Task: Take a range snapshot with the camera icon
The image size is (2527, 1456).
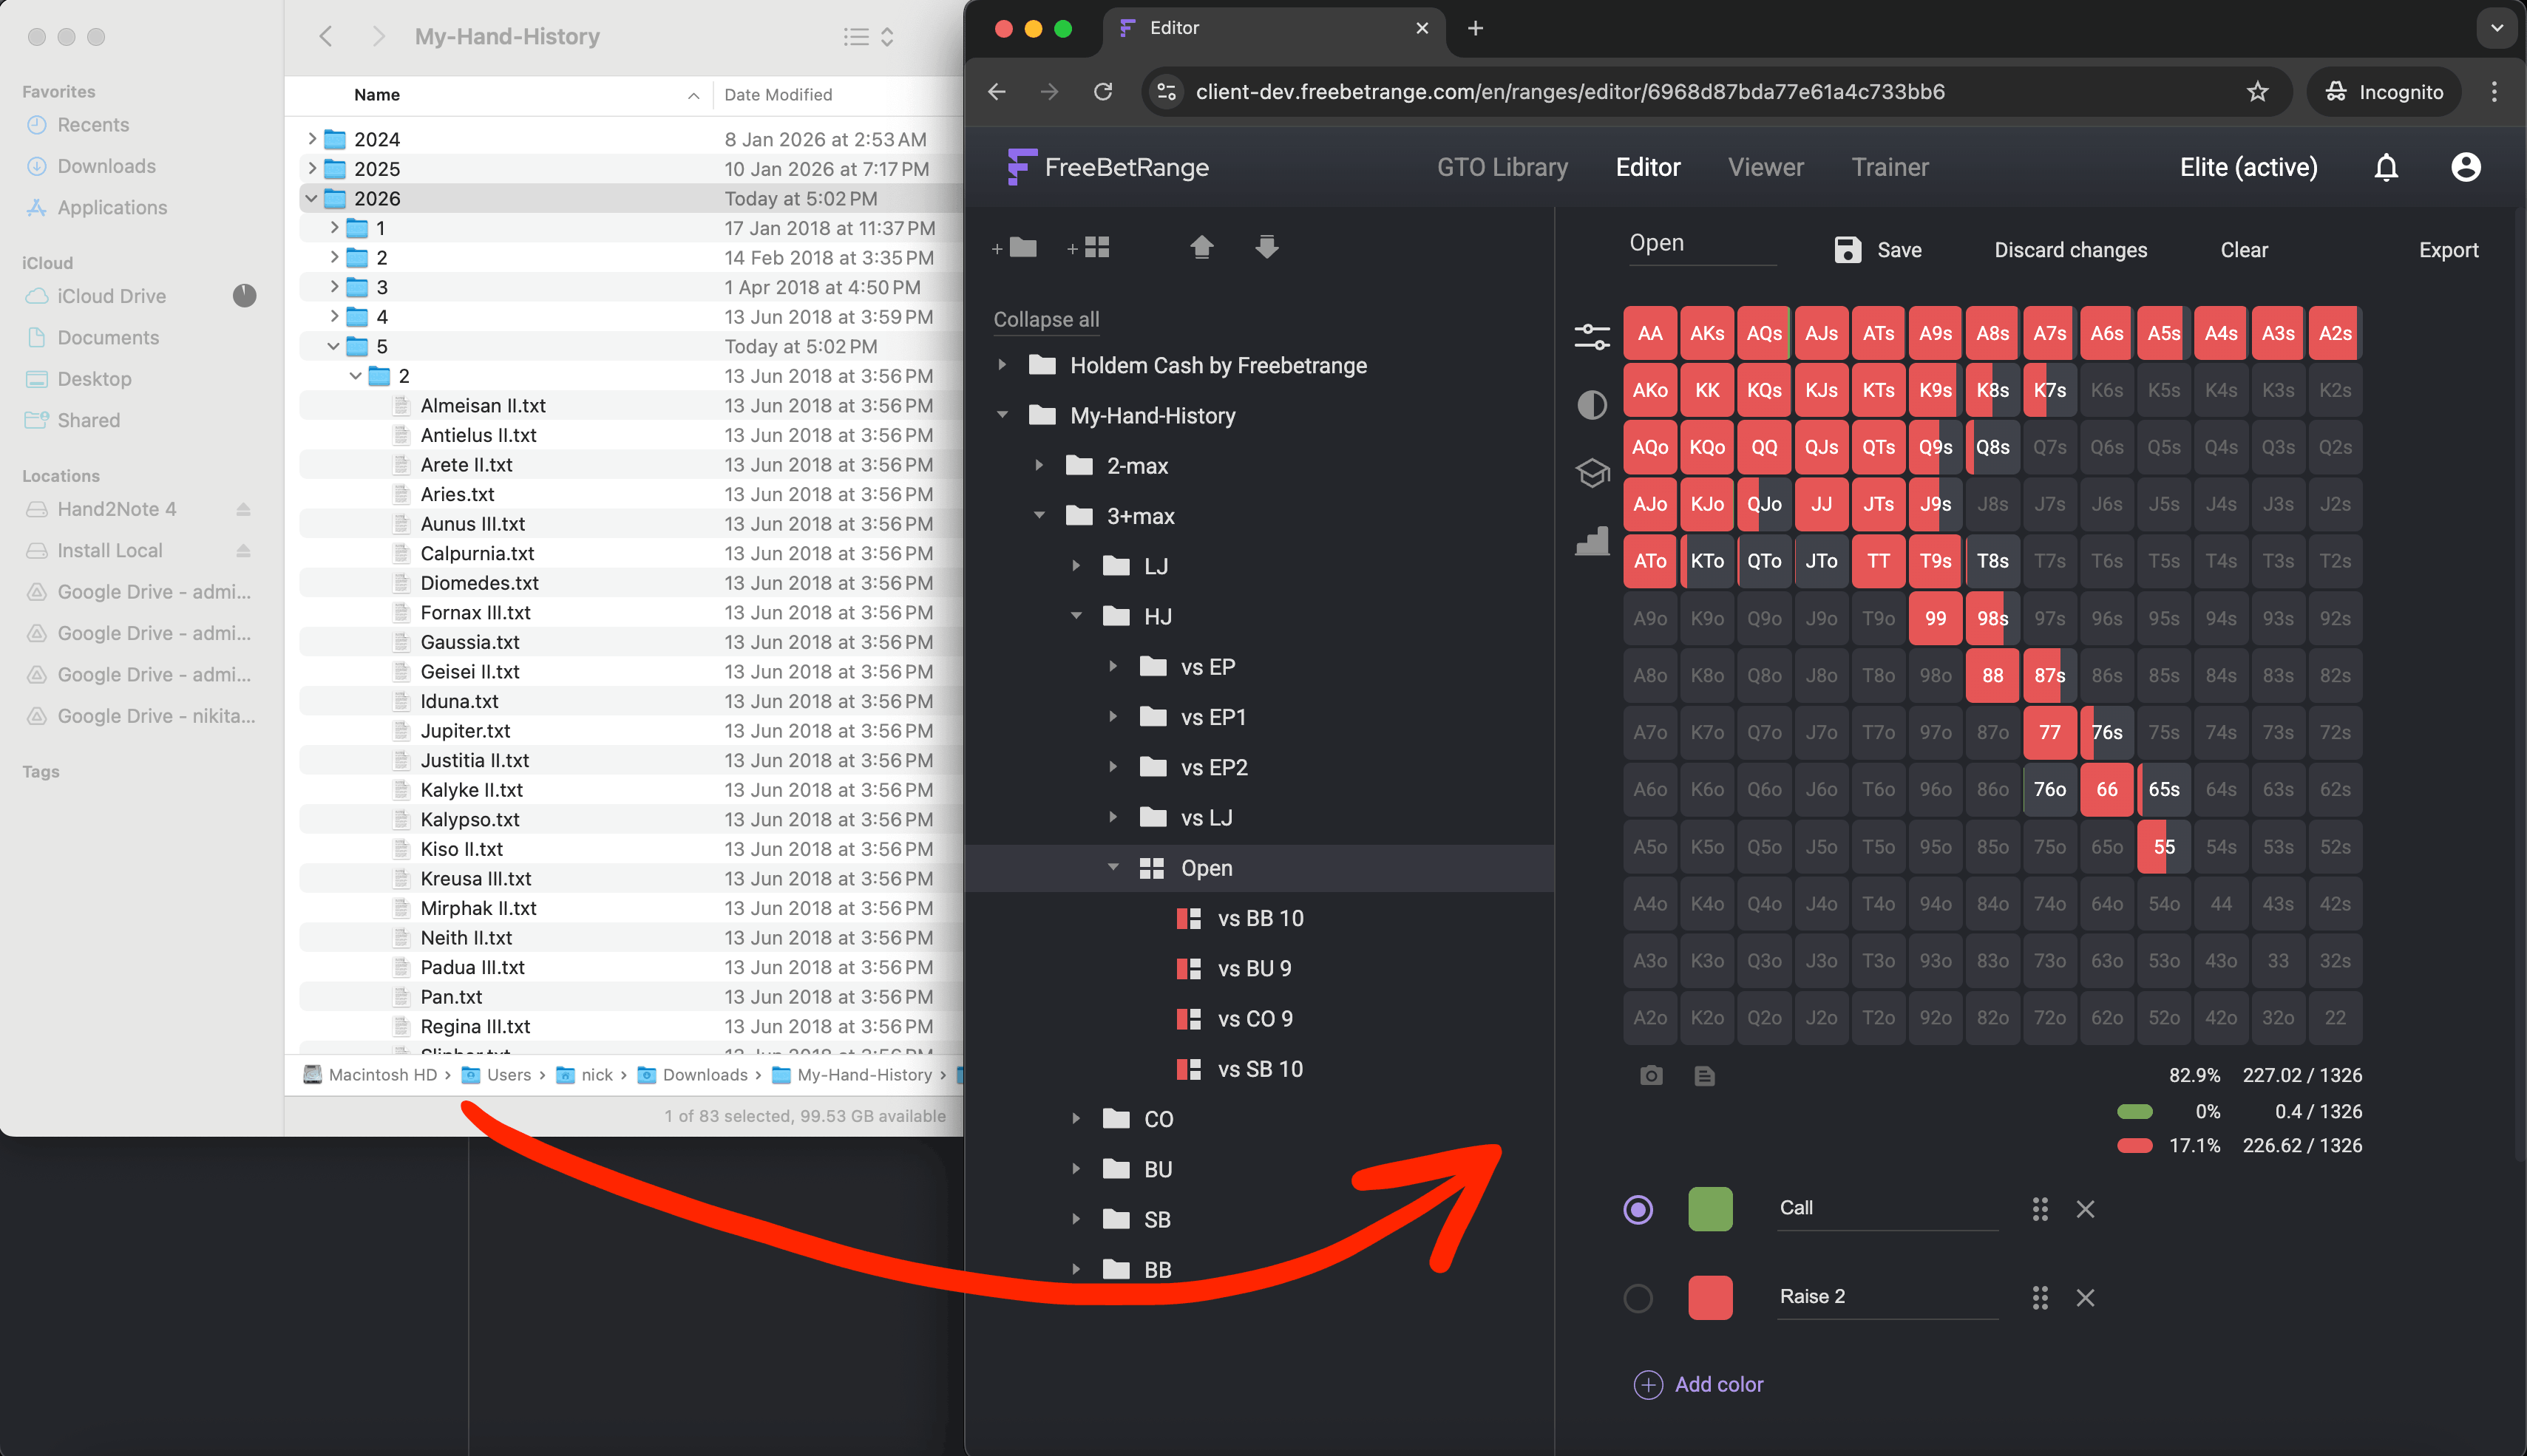Action: [x=1650, y=1075]
